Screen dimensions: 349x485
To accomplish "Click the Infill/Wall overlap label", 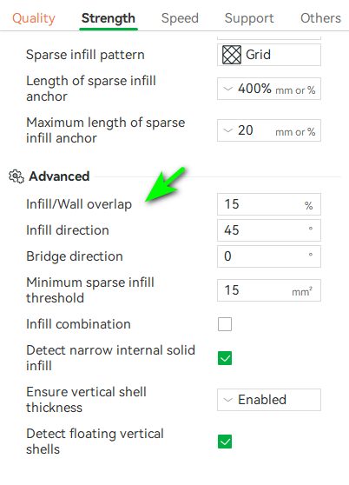I will pyautogui.click(x=79, y=204).
